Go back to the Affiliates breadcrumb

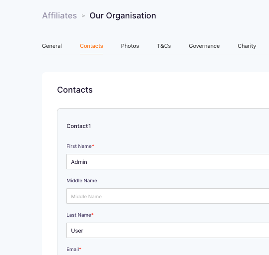59,15
